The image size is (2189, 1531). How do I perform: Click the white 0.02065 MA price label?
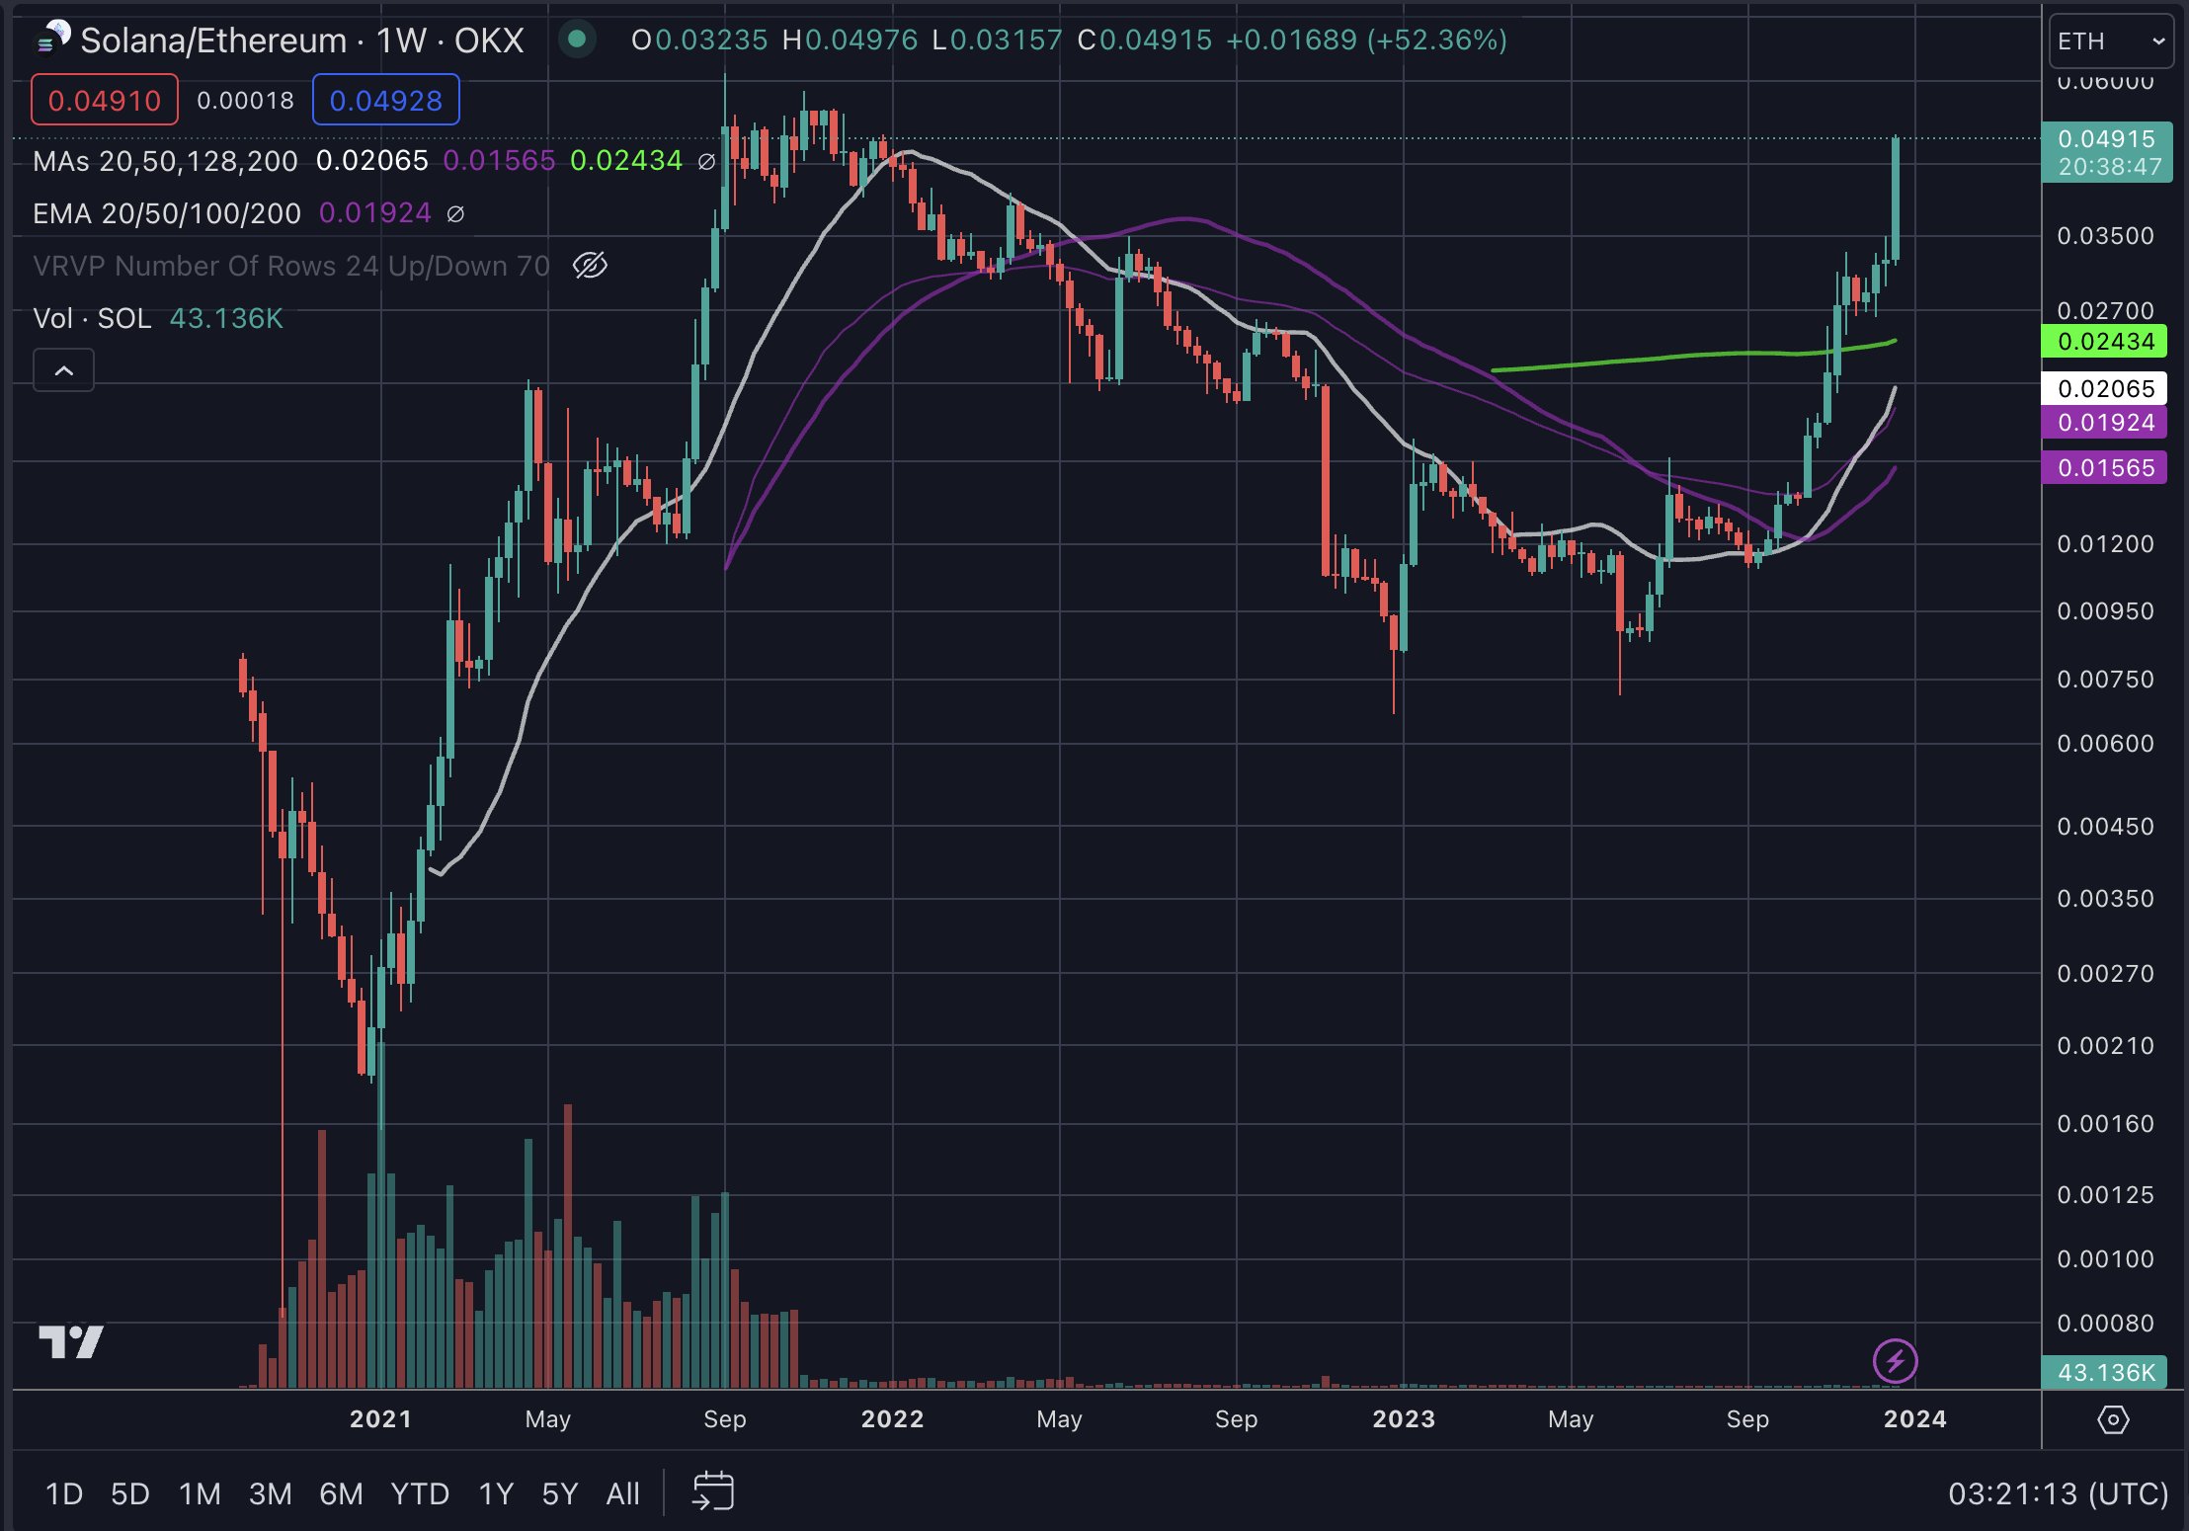2104,389
